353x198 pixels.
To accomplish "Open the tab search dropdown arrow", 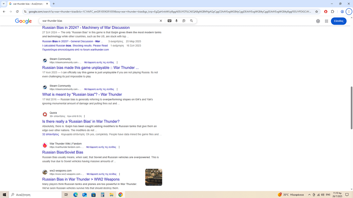I will (x=4, y=4).
